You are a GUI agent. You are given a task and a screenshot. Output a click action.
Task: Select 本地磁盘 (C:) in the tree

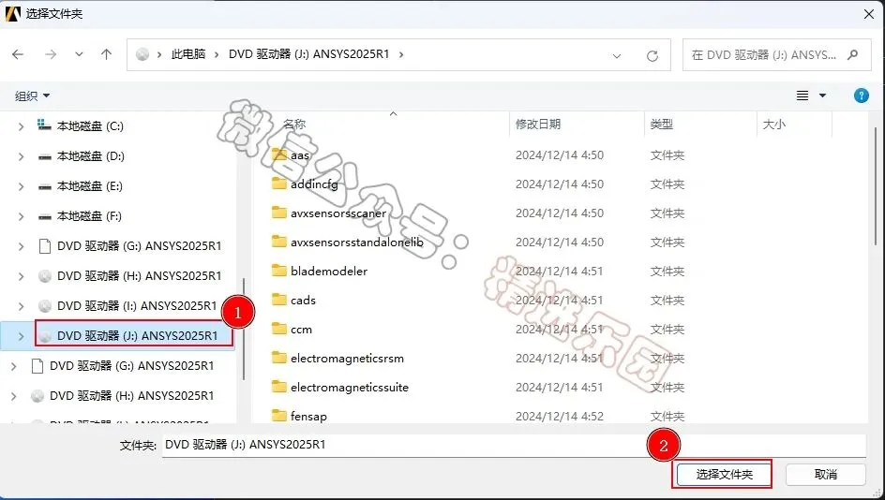[90, 126]
